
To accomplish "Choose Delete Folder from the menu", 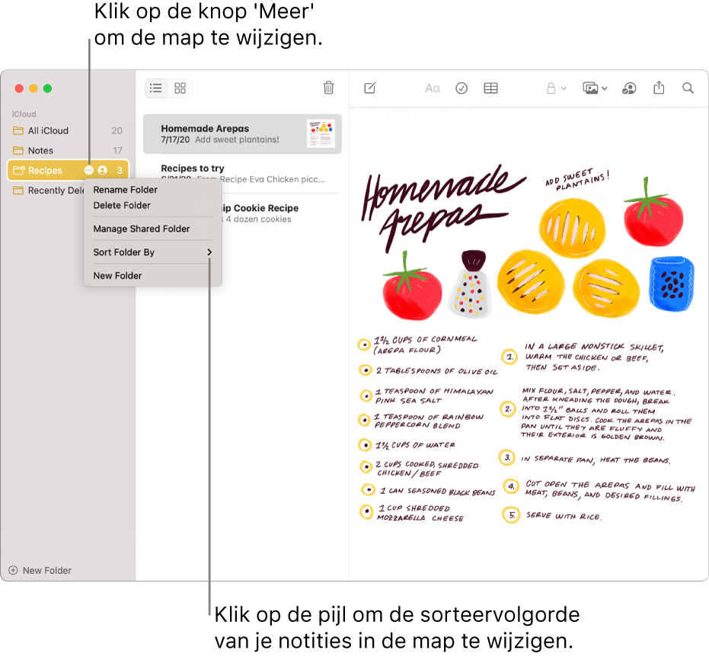I will click(153, 206).
